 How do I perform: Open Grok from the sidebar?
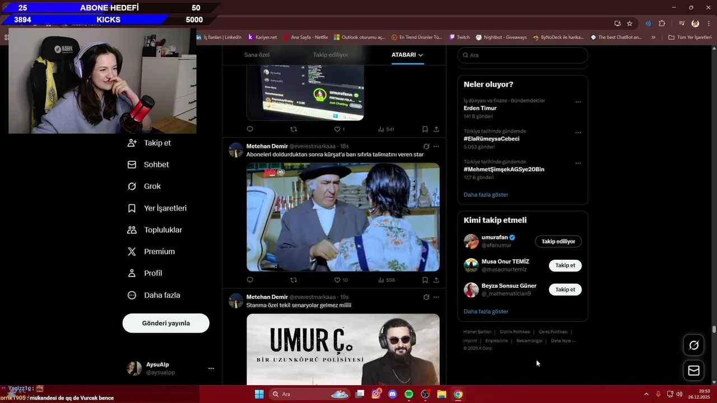point(145,186)
